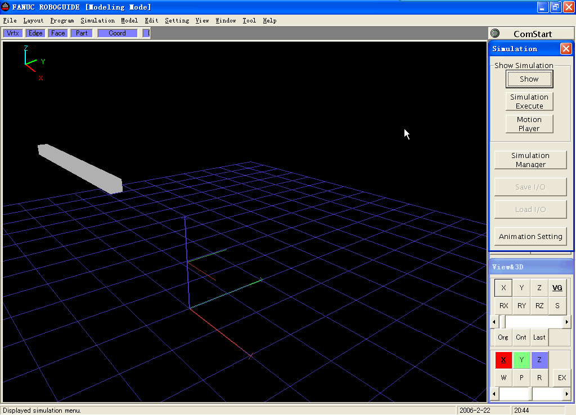
Task: Click the time 20:44 in status bar
Action: click(x=521, y=411)
